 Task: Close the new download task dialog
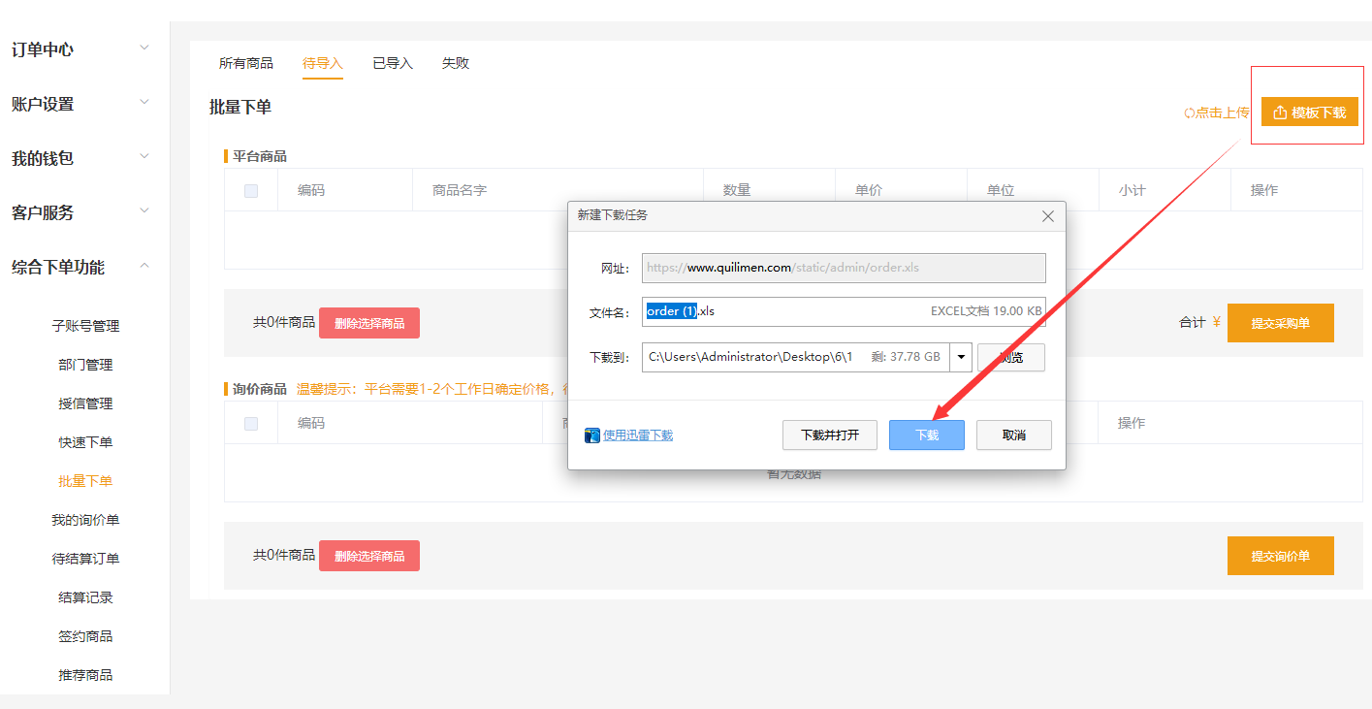tap(1047, 216)
